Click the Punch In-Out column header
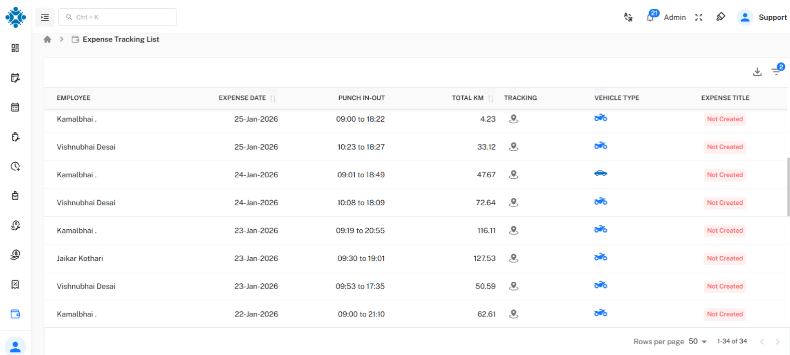 click(x=361, y=98)
